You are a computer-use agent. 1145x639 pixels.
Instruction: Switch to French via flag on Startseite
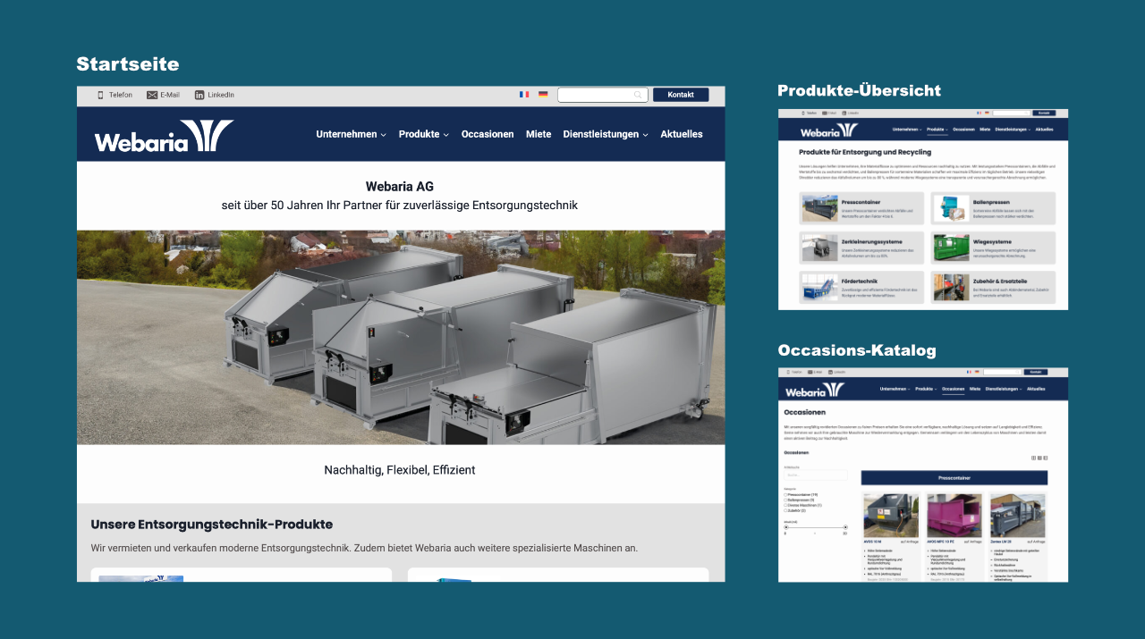coord(524,95)
